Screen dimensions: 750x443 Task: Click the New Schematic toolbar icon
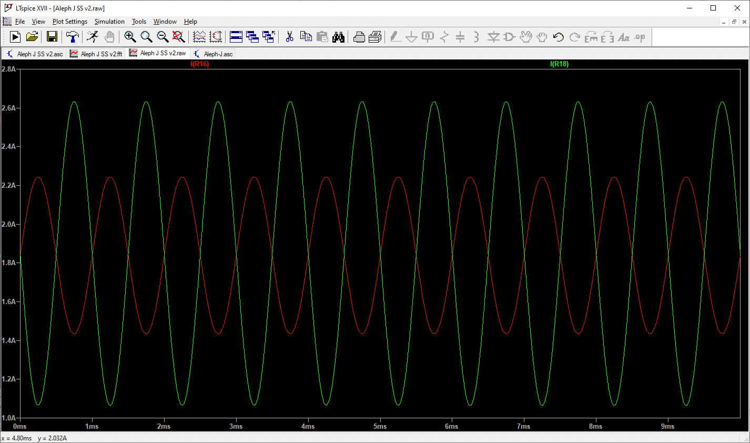(15, 37)
